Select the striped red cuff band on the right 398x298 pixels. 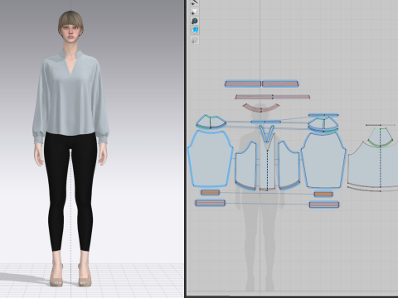coord(324,204)
